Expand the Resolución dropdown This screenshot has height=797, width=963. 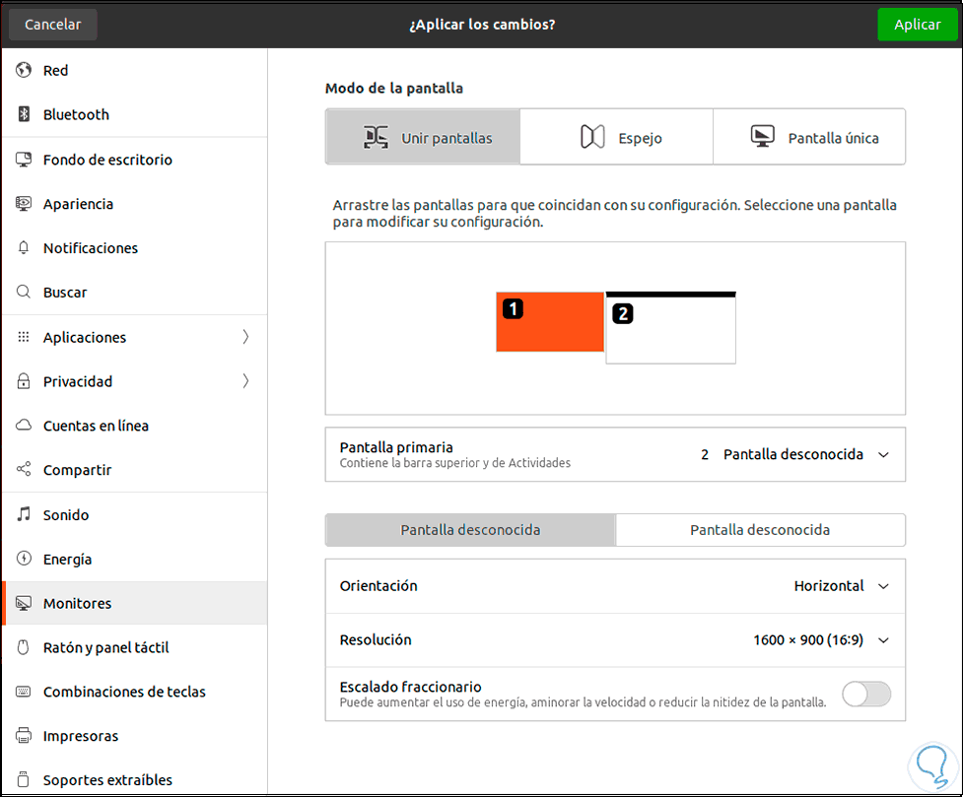coord(820,639)
